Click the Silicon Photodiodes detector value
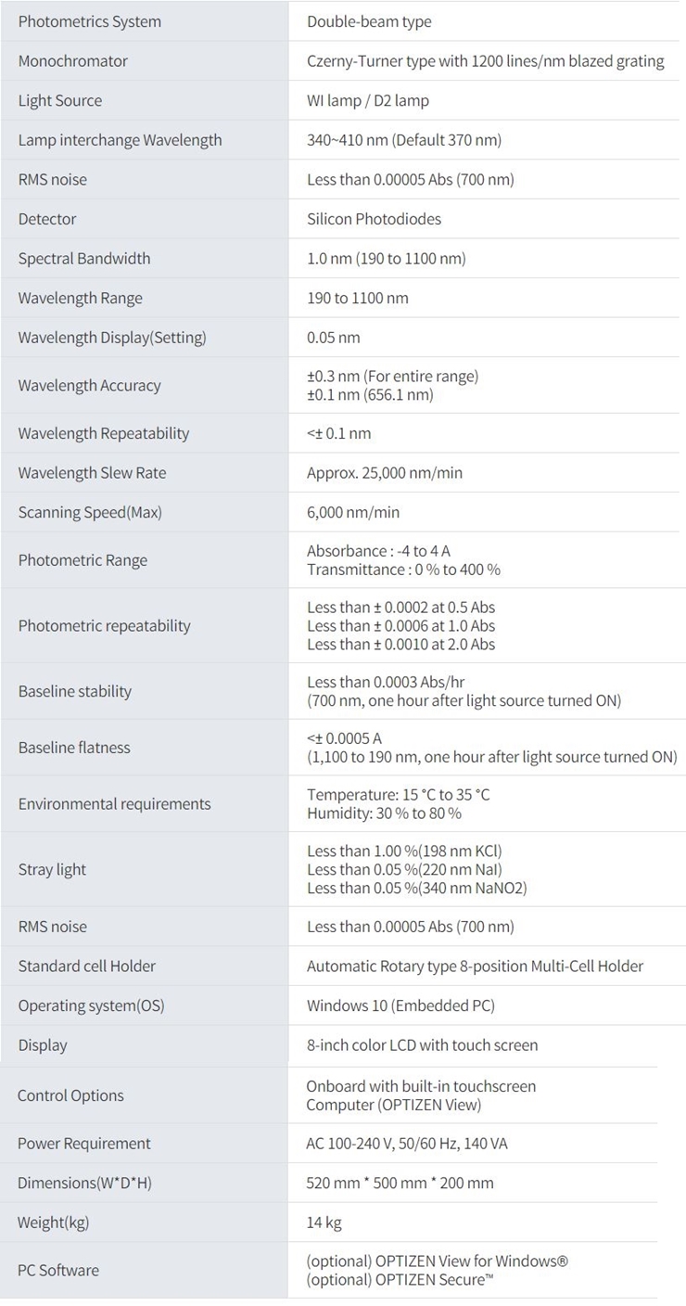686x1306 pixels. point(374,219)
